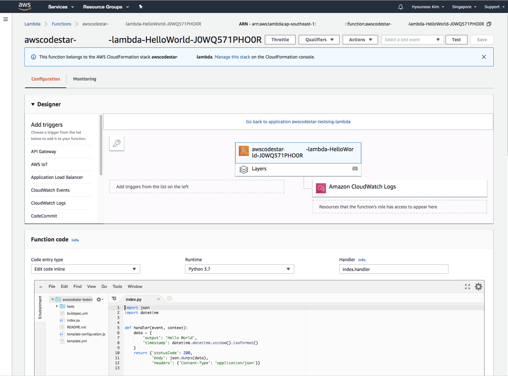Open the Resource Groups menu
Viewport: 508px width, 376px height.
click(x=106, y=7)
